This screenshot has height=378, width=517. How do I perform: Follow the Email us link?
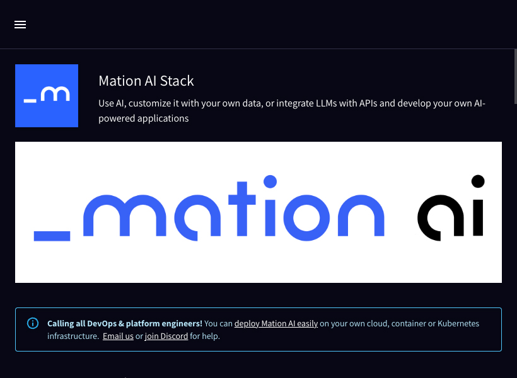click(118, 336)
